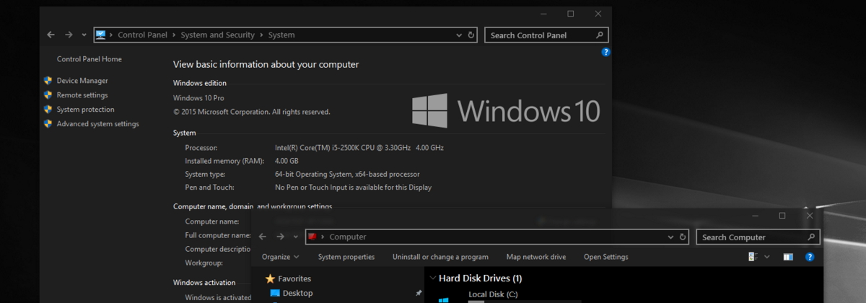866x303 pixels.
Task: Focus the Search Control Panel box
Action: click(546, 35)
